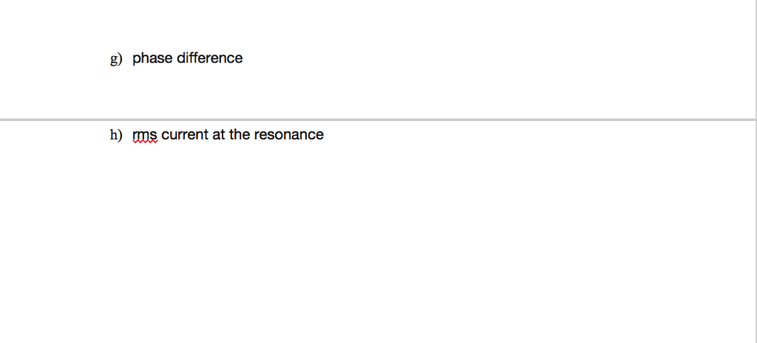This screenshot has height=343, width=757.
Task: Click the word "at" in item h
Action: click(x=219, y=135)
